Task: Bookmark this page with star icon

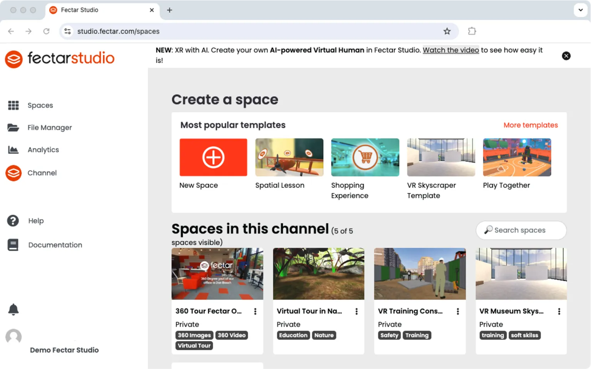Action: pyautogui.click(x=447, y=31)
